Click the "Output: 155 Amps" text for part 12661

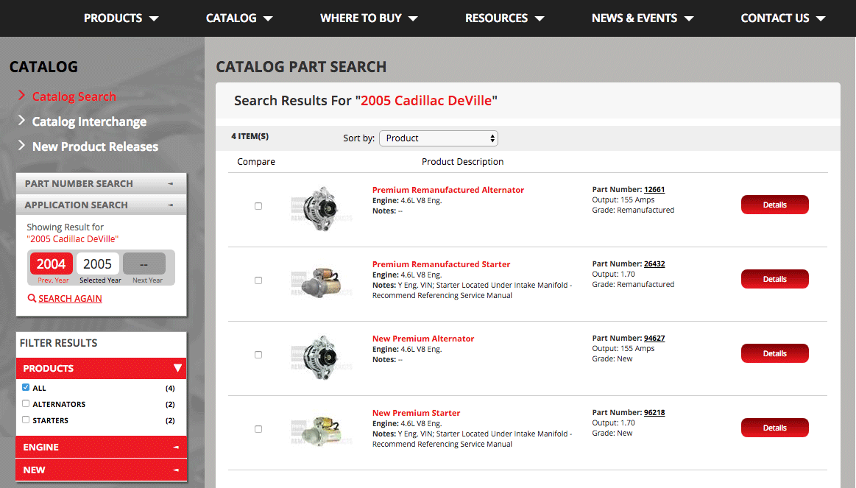coord(623,199)
